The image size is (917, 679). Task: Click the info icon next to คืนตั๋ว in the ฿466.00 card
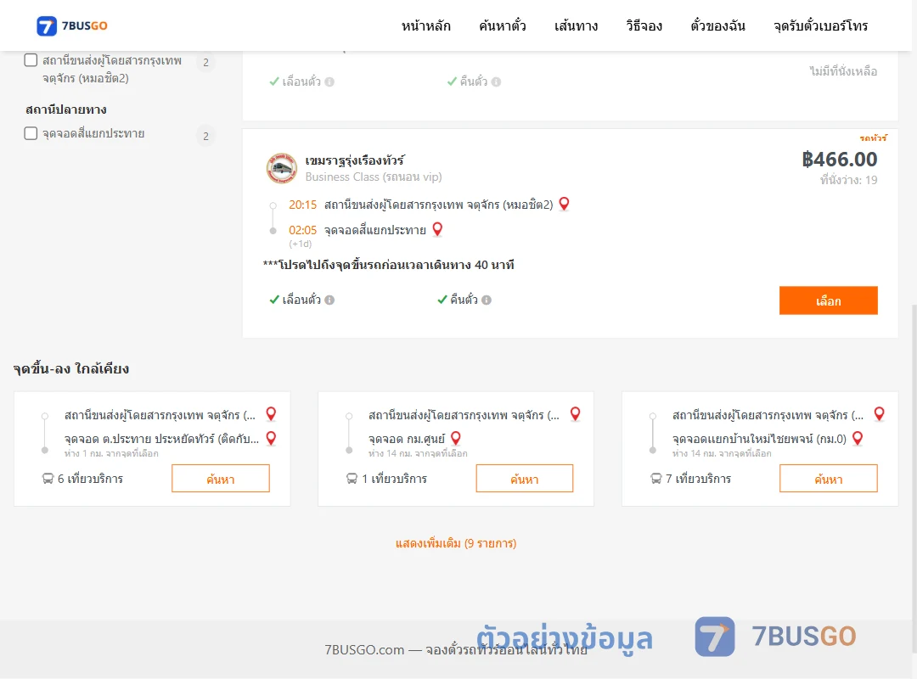pyautogui.click(x=487, y=300)
